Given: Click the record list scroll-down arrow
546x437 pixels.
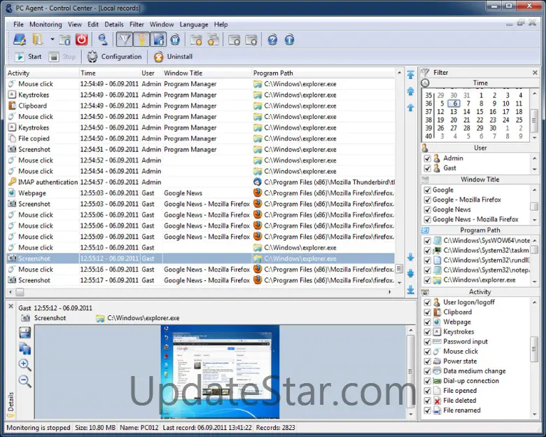Looking at the screenshot, I should [399, 283].
